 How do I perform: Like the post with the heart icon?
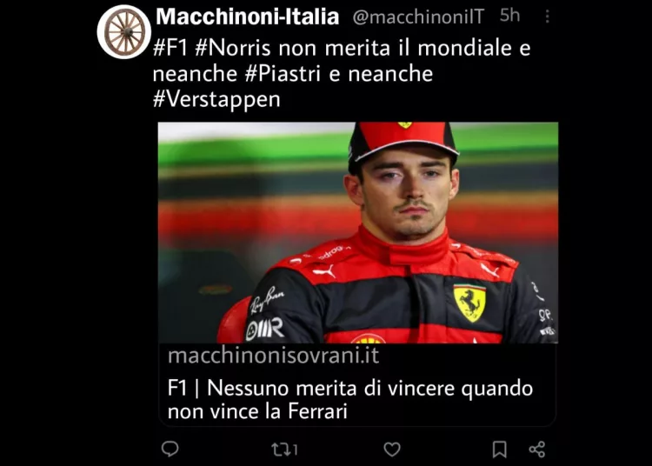pos(392,449)
